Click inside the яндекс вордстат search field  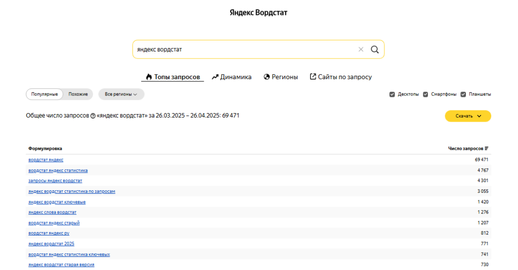coord(244,49)
